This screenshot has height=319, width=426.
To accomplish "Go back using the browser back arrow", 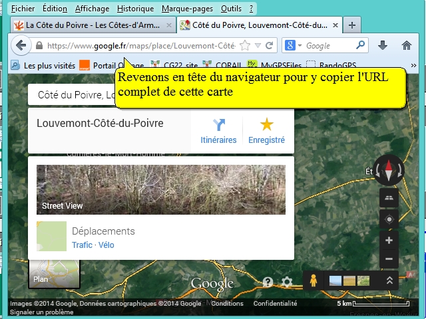I will click(21, 45).
